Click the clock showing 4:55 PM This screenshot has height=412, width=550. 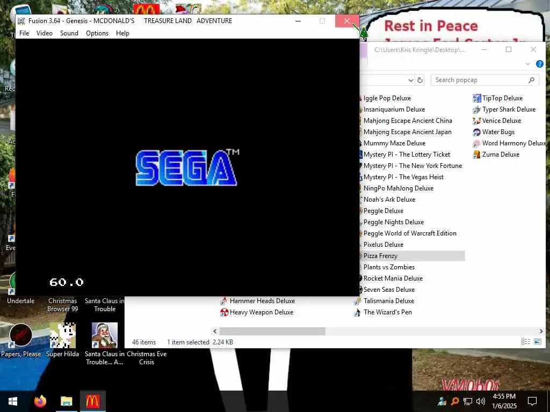click(x=504, y=396)
